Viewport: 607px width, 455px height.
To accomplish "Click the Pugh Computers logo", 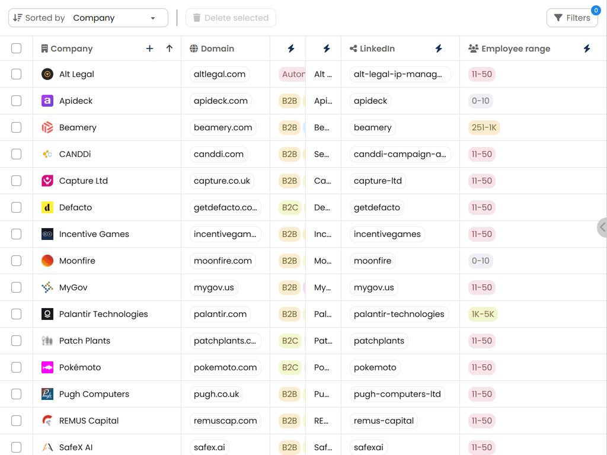I will (47, 394).
